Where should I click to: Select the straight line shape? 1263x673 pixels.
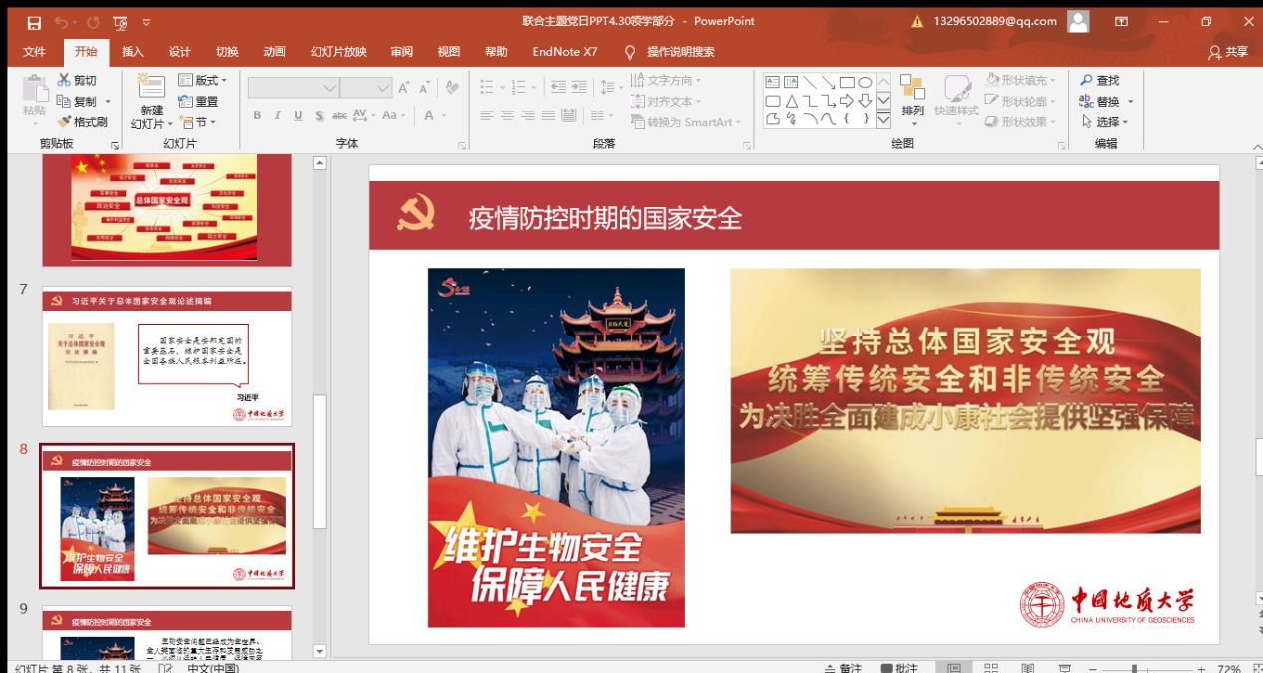pyautogui.click(x=810, y=82)
